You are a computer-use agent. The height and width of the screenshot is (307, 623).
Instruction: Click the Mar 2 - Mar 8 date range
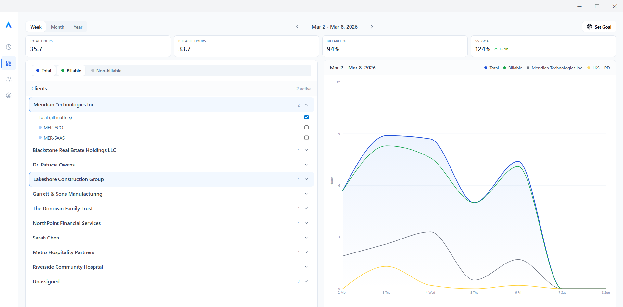pos(334,27)
